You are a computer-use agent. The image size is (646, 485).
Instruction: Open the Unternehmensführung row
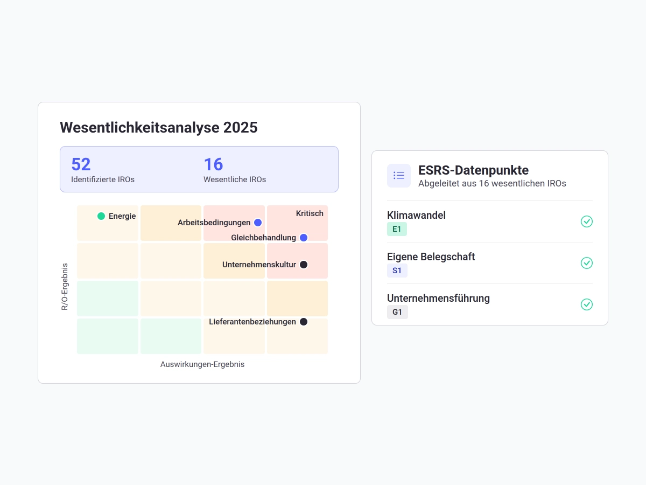tap(490, 304)
